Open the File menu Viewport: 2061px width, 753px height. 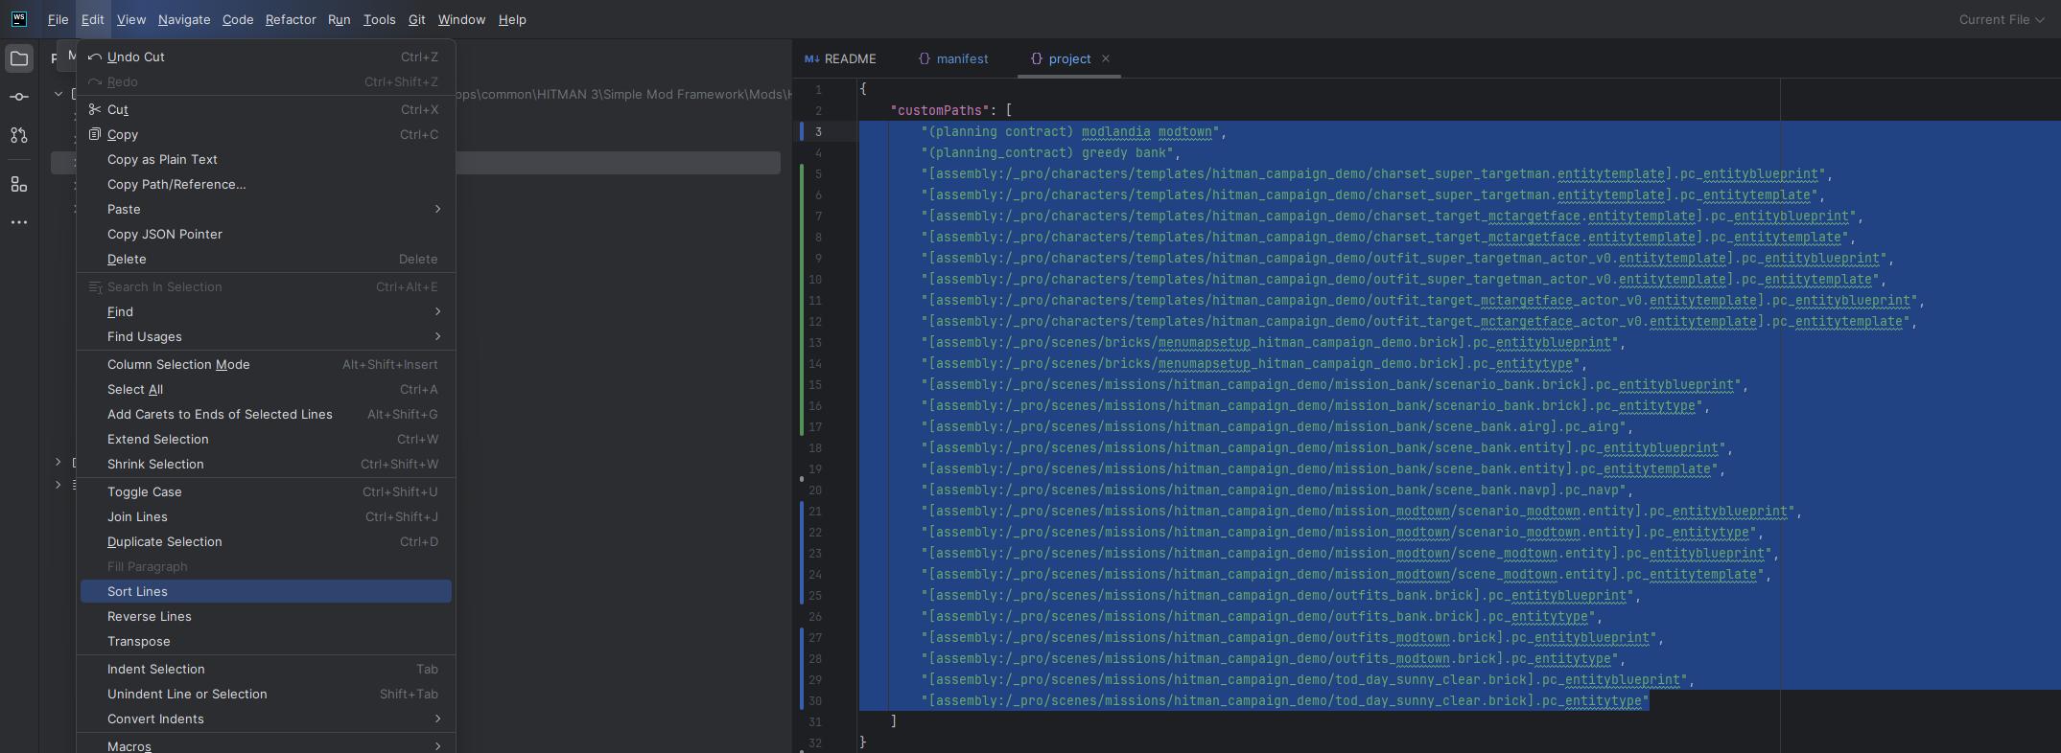pyautogui.click(x=58, y=19)
